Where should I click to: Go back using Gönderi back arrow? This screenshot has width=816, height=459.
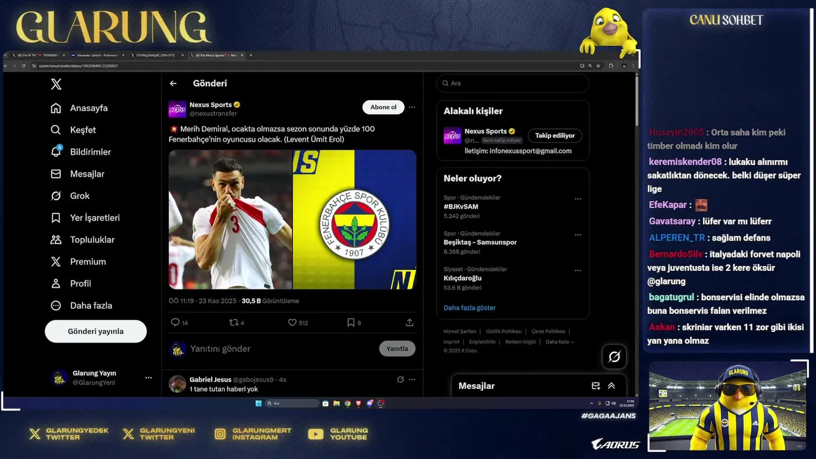(173, 84)
